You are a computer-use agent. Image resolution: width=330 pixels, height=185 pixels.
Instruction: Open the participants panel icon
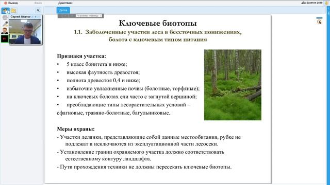[x=5, y=10]
